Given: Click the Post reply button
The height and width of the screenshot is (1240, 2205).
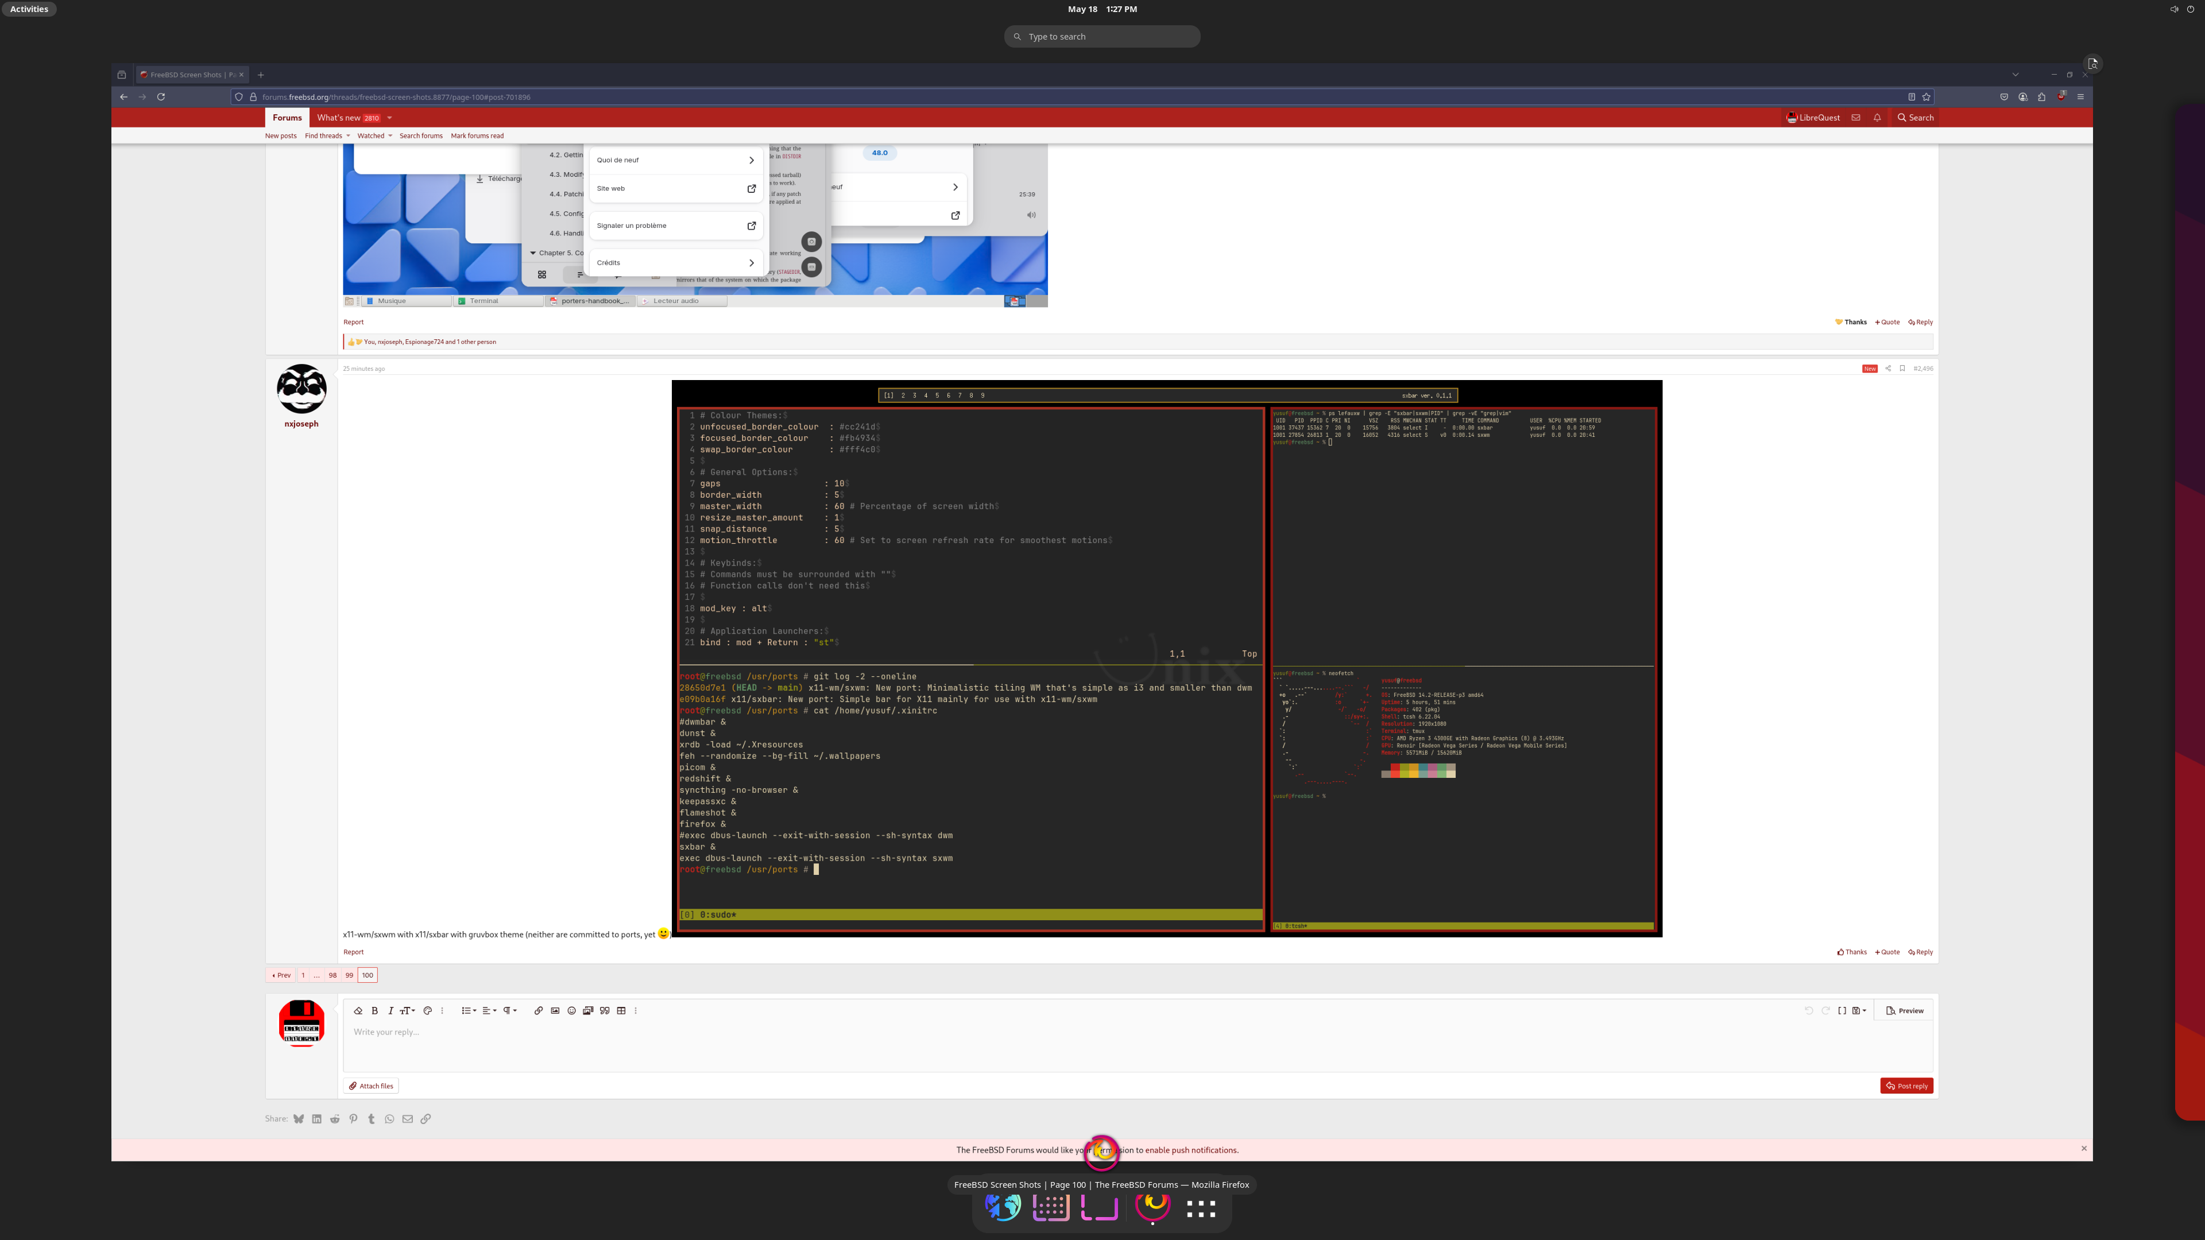Looking at the screenshot, I should (x=1906, y=1086).
